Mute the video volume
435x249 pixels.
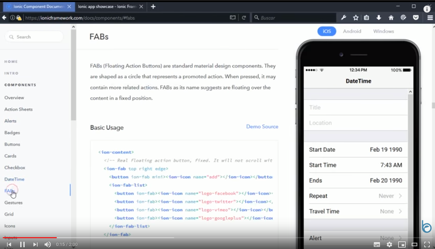pos(48,244)
